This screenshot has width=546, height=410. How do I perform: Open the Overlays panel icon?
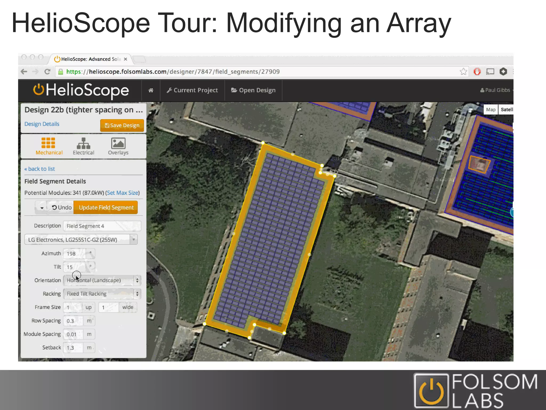pos(118,146)
